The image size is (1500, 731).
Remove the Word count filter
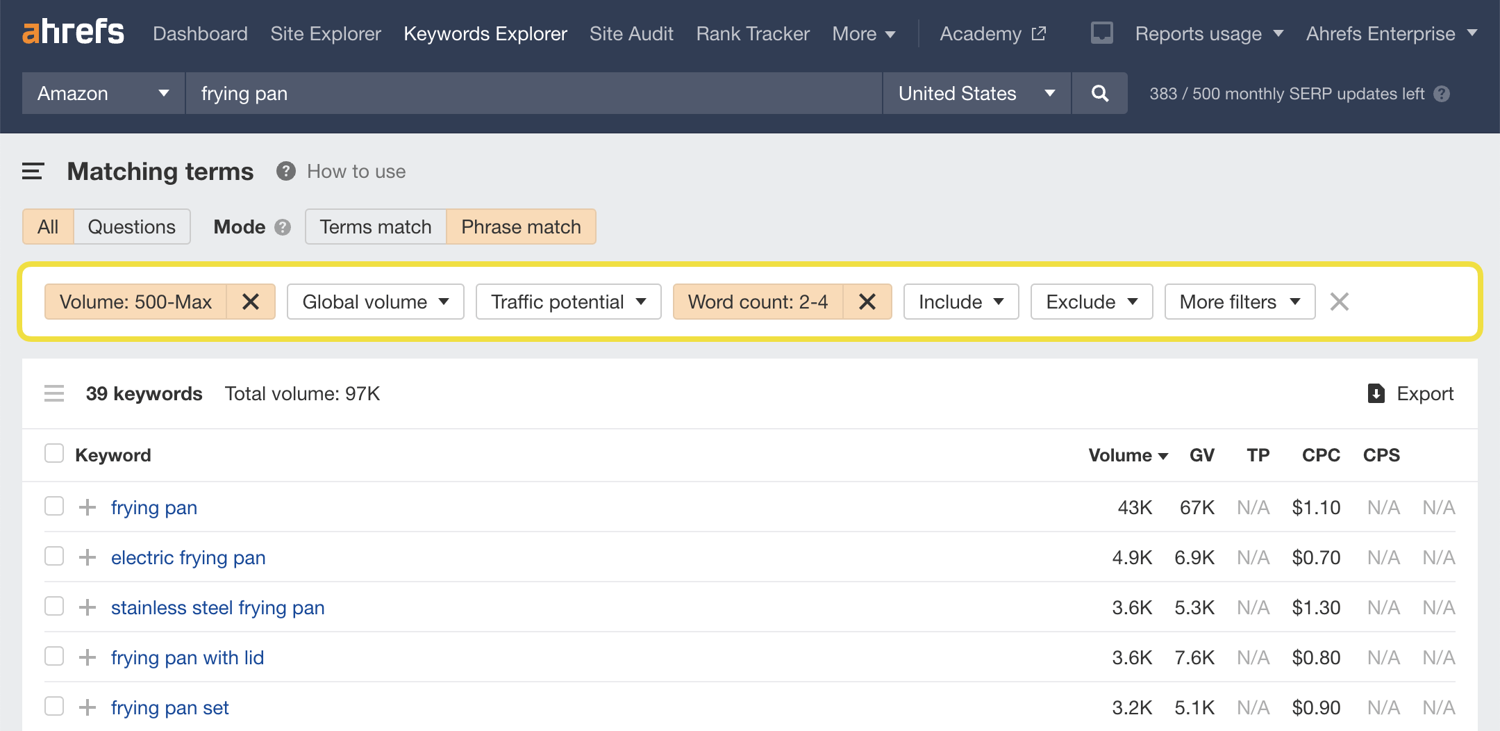coord(867,302)
